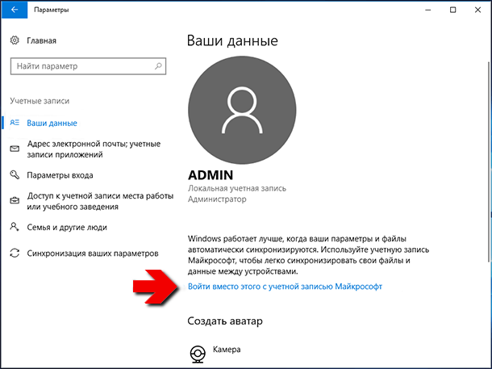Image resolution: width=492 pixels, height=369 pixels.
Task: Click the sync arrows icon
Action: [15, 253]
